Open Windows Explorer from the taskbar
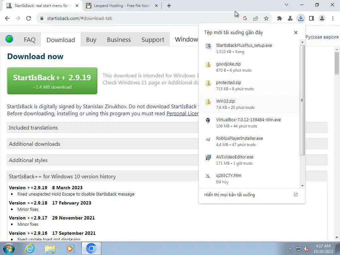Viewport: 340px width, 255px height. (50, 248)
